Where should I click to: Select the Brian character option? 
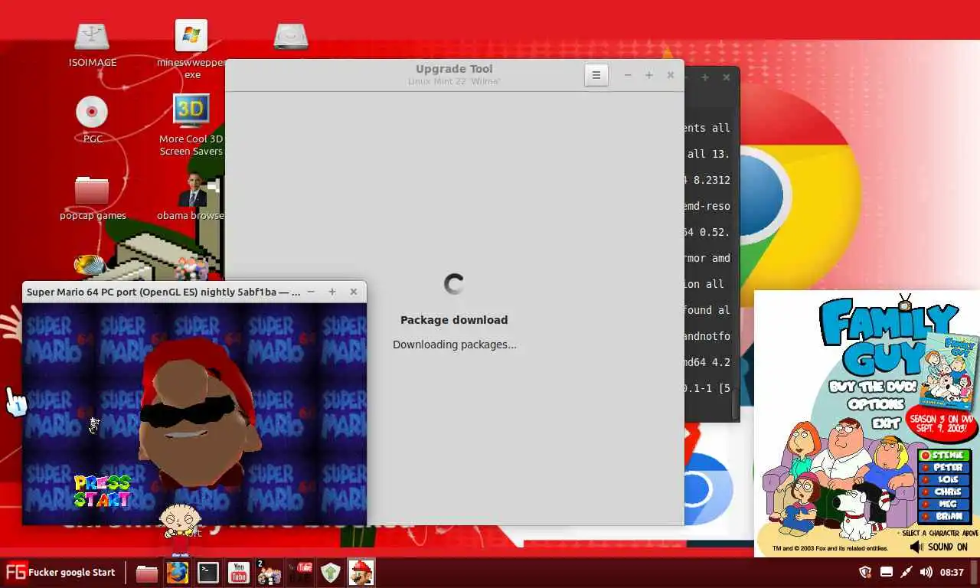click(x=943, y=516)
